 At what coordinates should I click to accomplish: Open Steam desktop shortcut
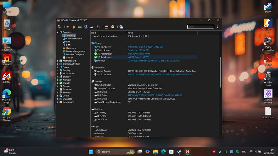(268, 7)
